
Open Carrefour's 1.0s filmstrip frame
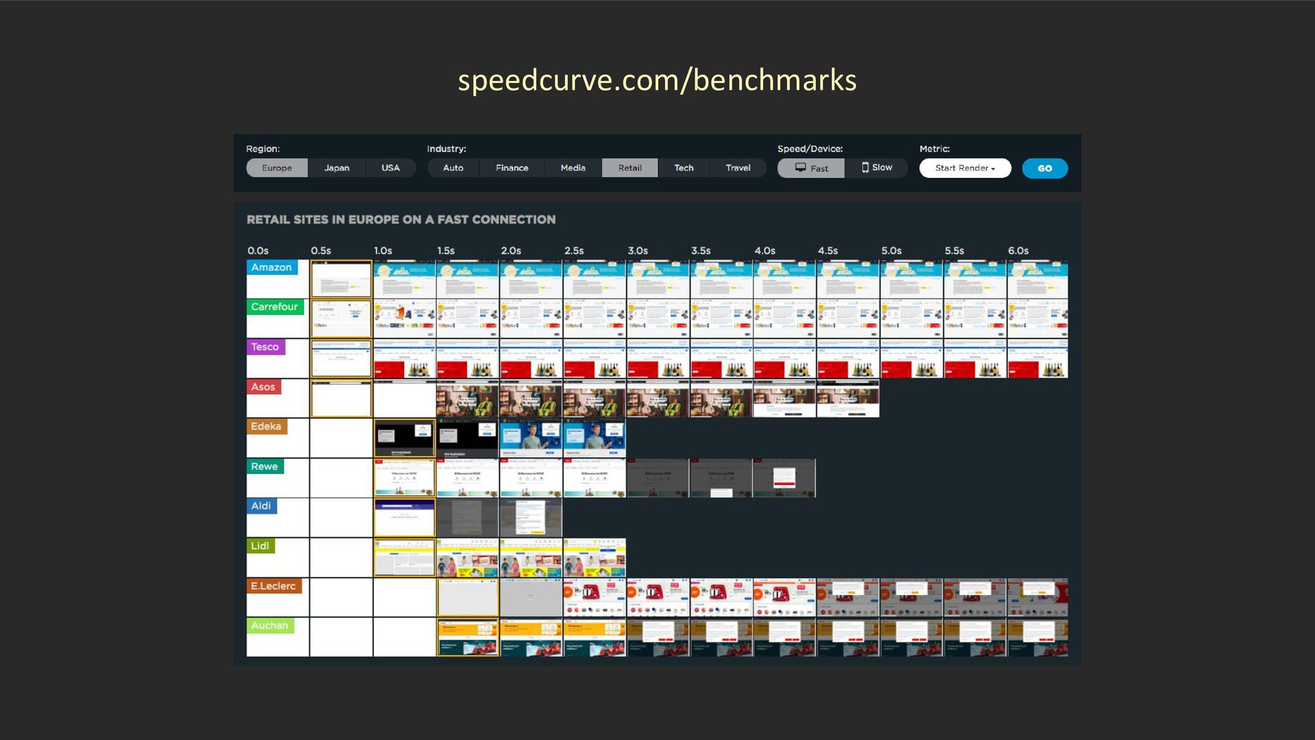coord(405,319)
